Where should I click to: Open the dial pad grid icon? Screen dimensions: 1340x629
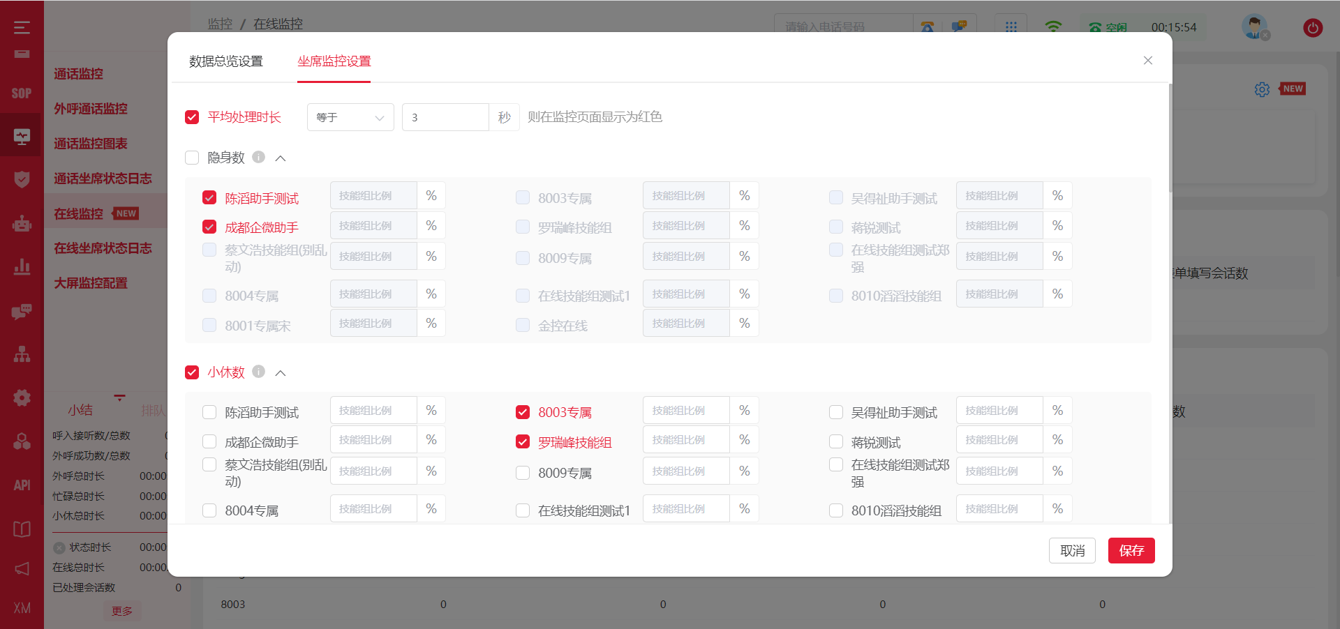point(1011,27)
